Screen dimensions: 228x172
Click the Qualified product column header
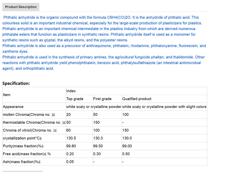tap(137, 99)
